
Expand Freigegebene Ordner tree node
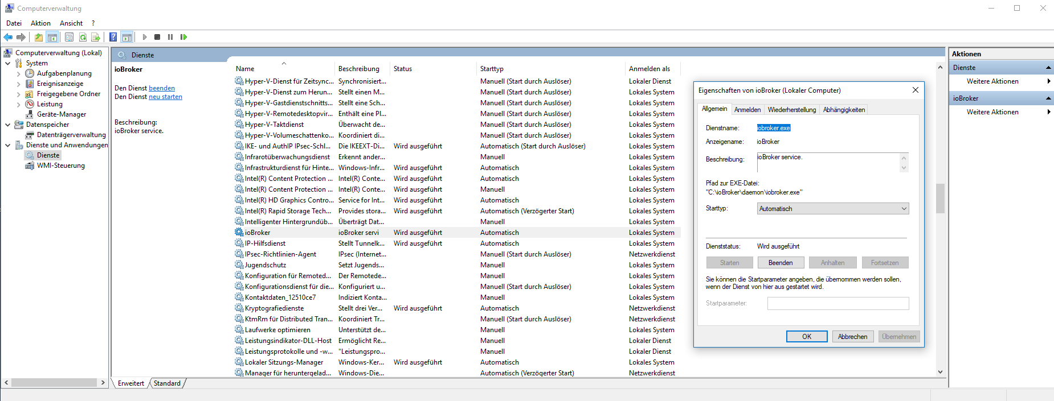[18, 94]
